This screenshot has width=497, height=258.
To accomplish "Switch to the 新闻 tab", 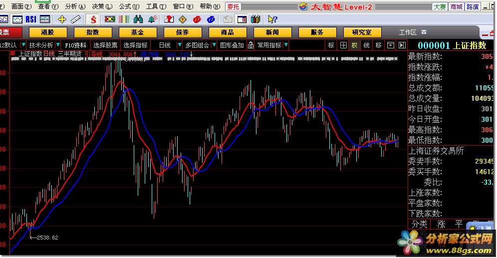I will (x=272, y=32).
